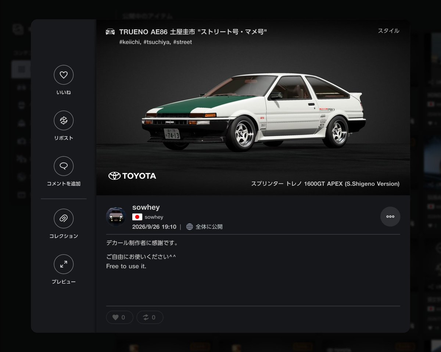Open the プレビュー expand icon
This screenshot has height=352, width=441.
pyautogui.click(x=64, y=264)
